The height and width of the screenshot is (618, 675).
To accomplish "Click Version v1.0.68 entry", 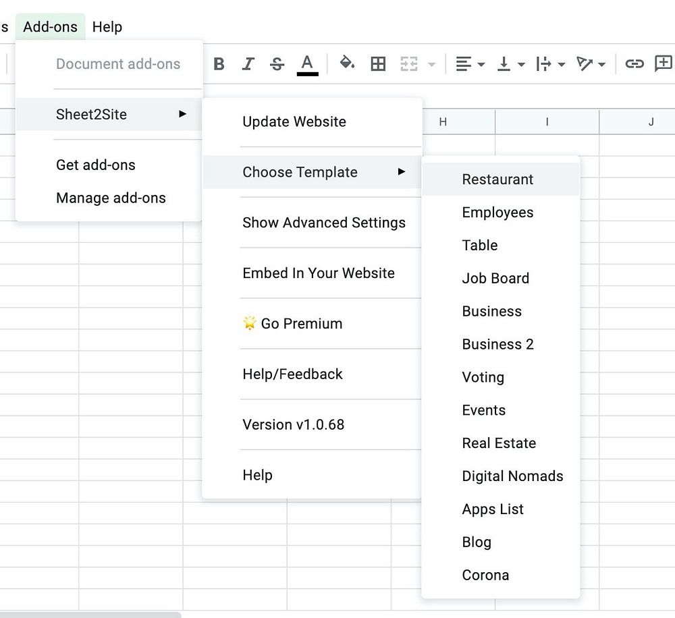I will 312,424.
